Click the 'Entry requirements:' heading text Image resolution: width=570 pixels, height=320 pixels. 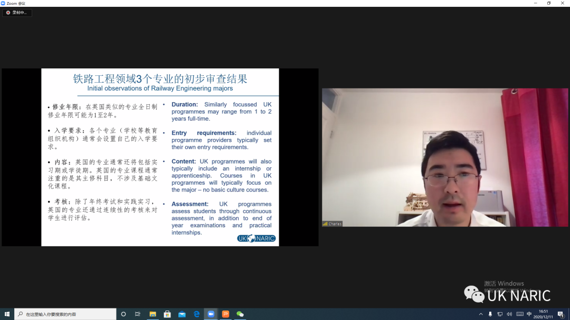tap(204, 133)
